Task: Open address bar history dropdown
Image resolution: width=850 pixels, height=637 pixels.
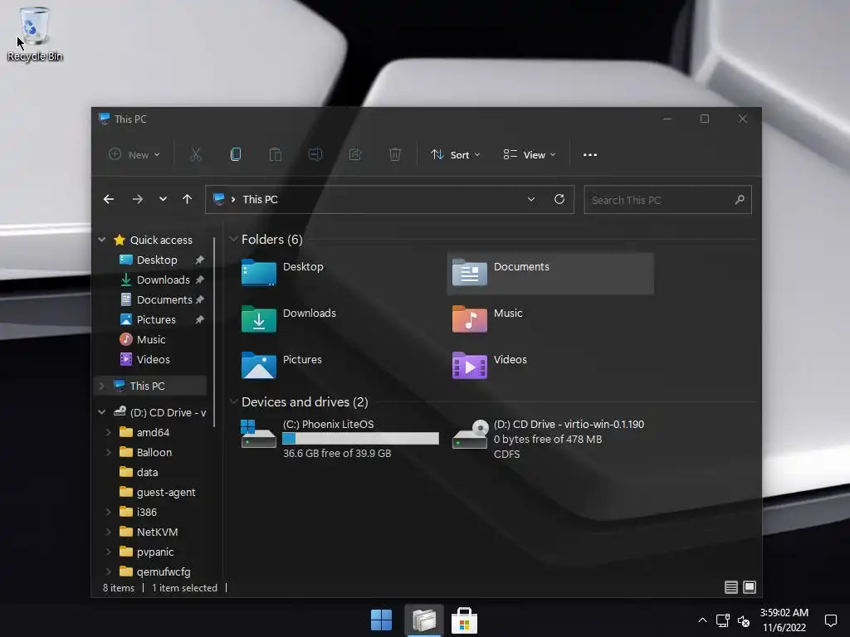Action: [x=531, y=199]
